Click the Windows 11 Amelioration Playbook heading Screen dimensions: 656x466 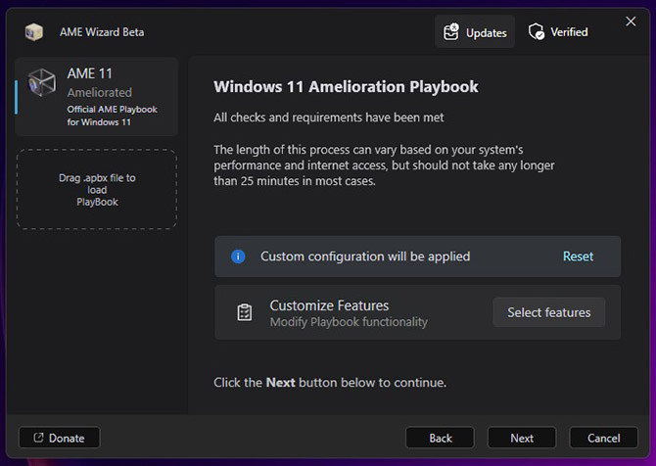pyautogui.click(x=346, y=87)
